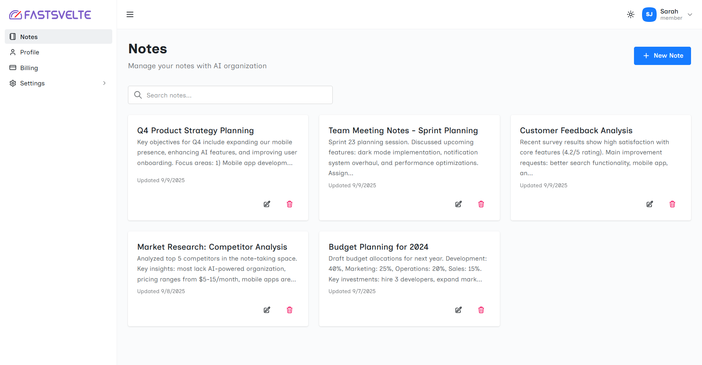Delete the Team Meeting Notes card
The width and height of the screenshot is (702, 365).
(x=481, y=204)
